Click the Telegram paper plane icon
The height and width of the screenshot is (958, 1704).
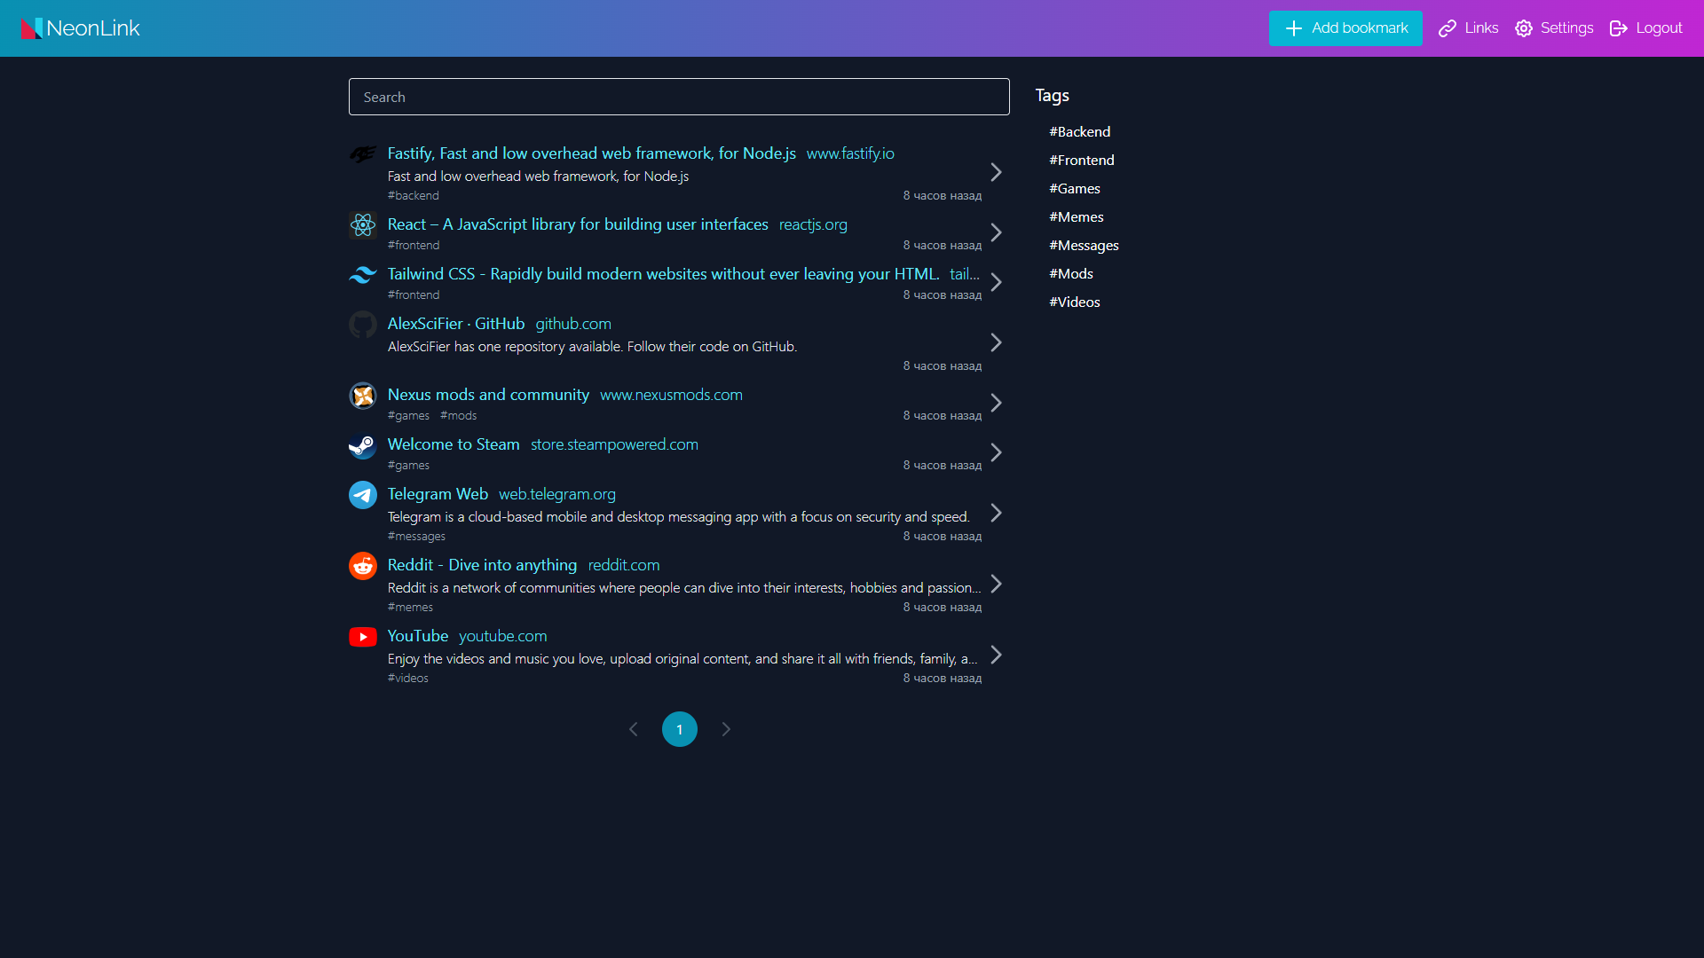coord(362,495)
